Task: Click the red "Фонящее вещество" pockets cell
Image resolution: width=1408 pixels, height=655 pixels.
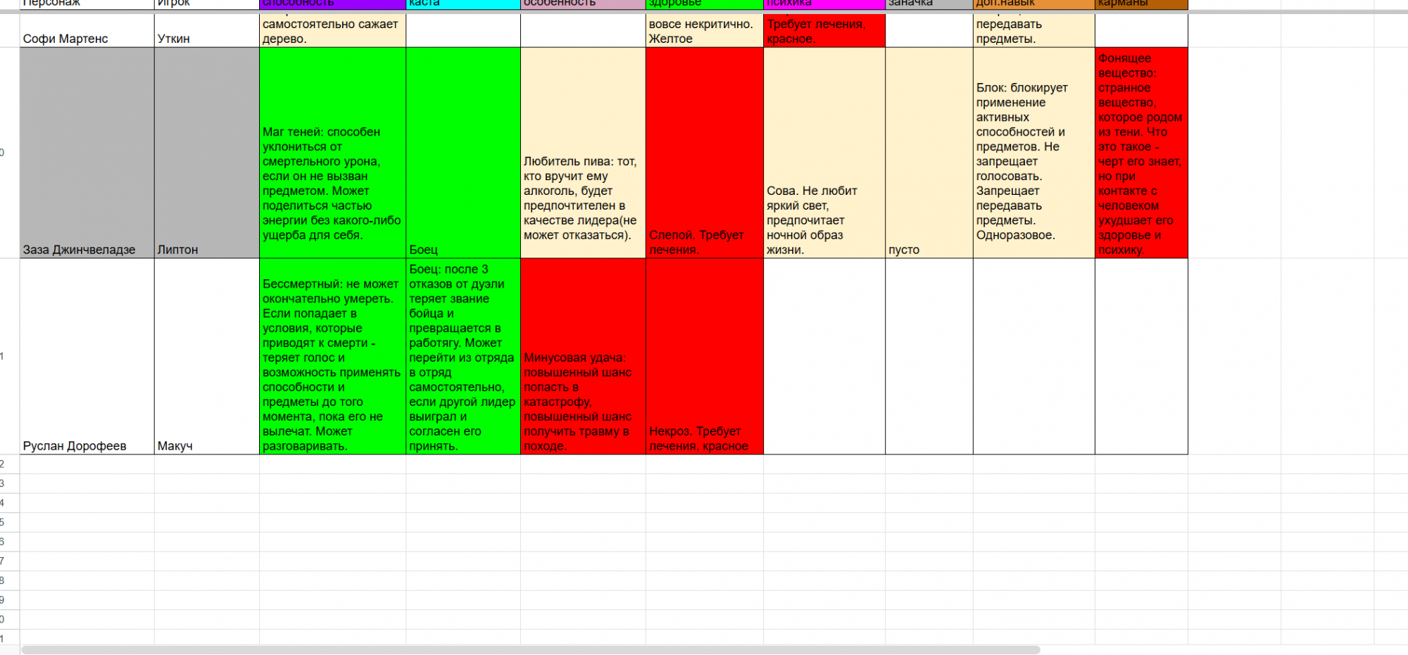Action: point(1141,153)
